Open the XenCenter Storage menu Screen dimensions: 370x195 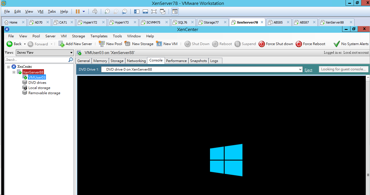78,36
